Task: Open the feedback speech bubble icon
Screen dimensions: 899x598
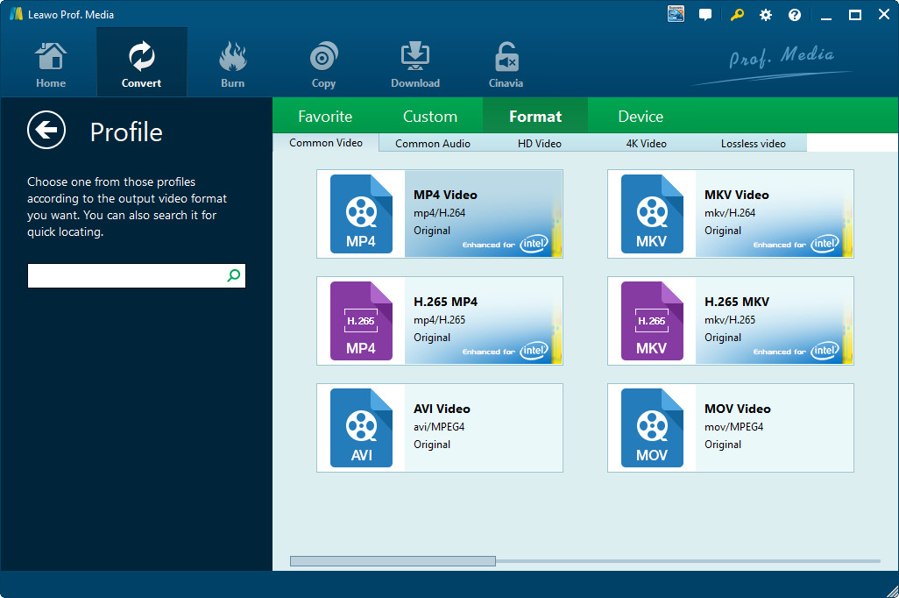Action: [x=705, y=15]
